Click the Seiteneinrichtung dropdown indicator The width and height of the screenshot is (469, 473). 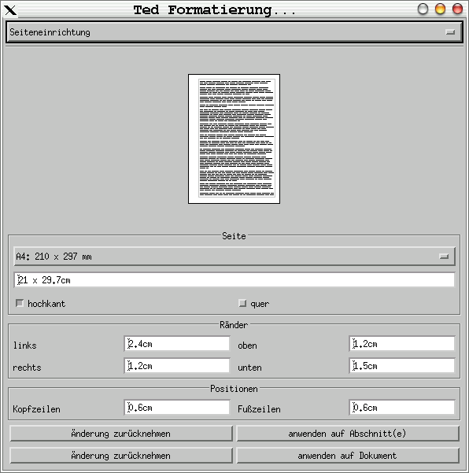tap(450, 32)
